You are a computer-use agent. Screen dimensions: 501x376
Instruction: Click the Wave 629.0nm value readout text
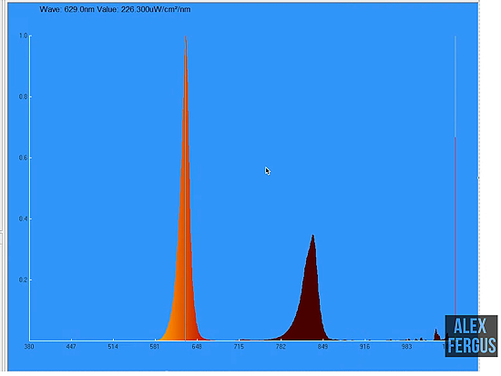point(115,9)
